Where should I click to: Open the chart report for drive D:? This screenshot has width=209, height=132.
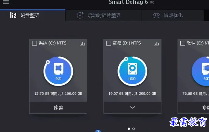157,44
